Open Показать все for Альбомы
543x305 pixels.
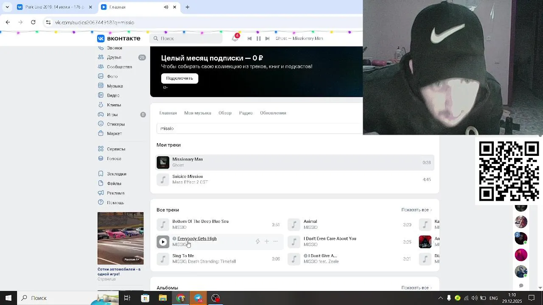click(x=417, y=288)
